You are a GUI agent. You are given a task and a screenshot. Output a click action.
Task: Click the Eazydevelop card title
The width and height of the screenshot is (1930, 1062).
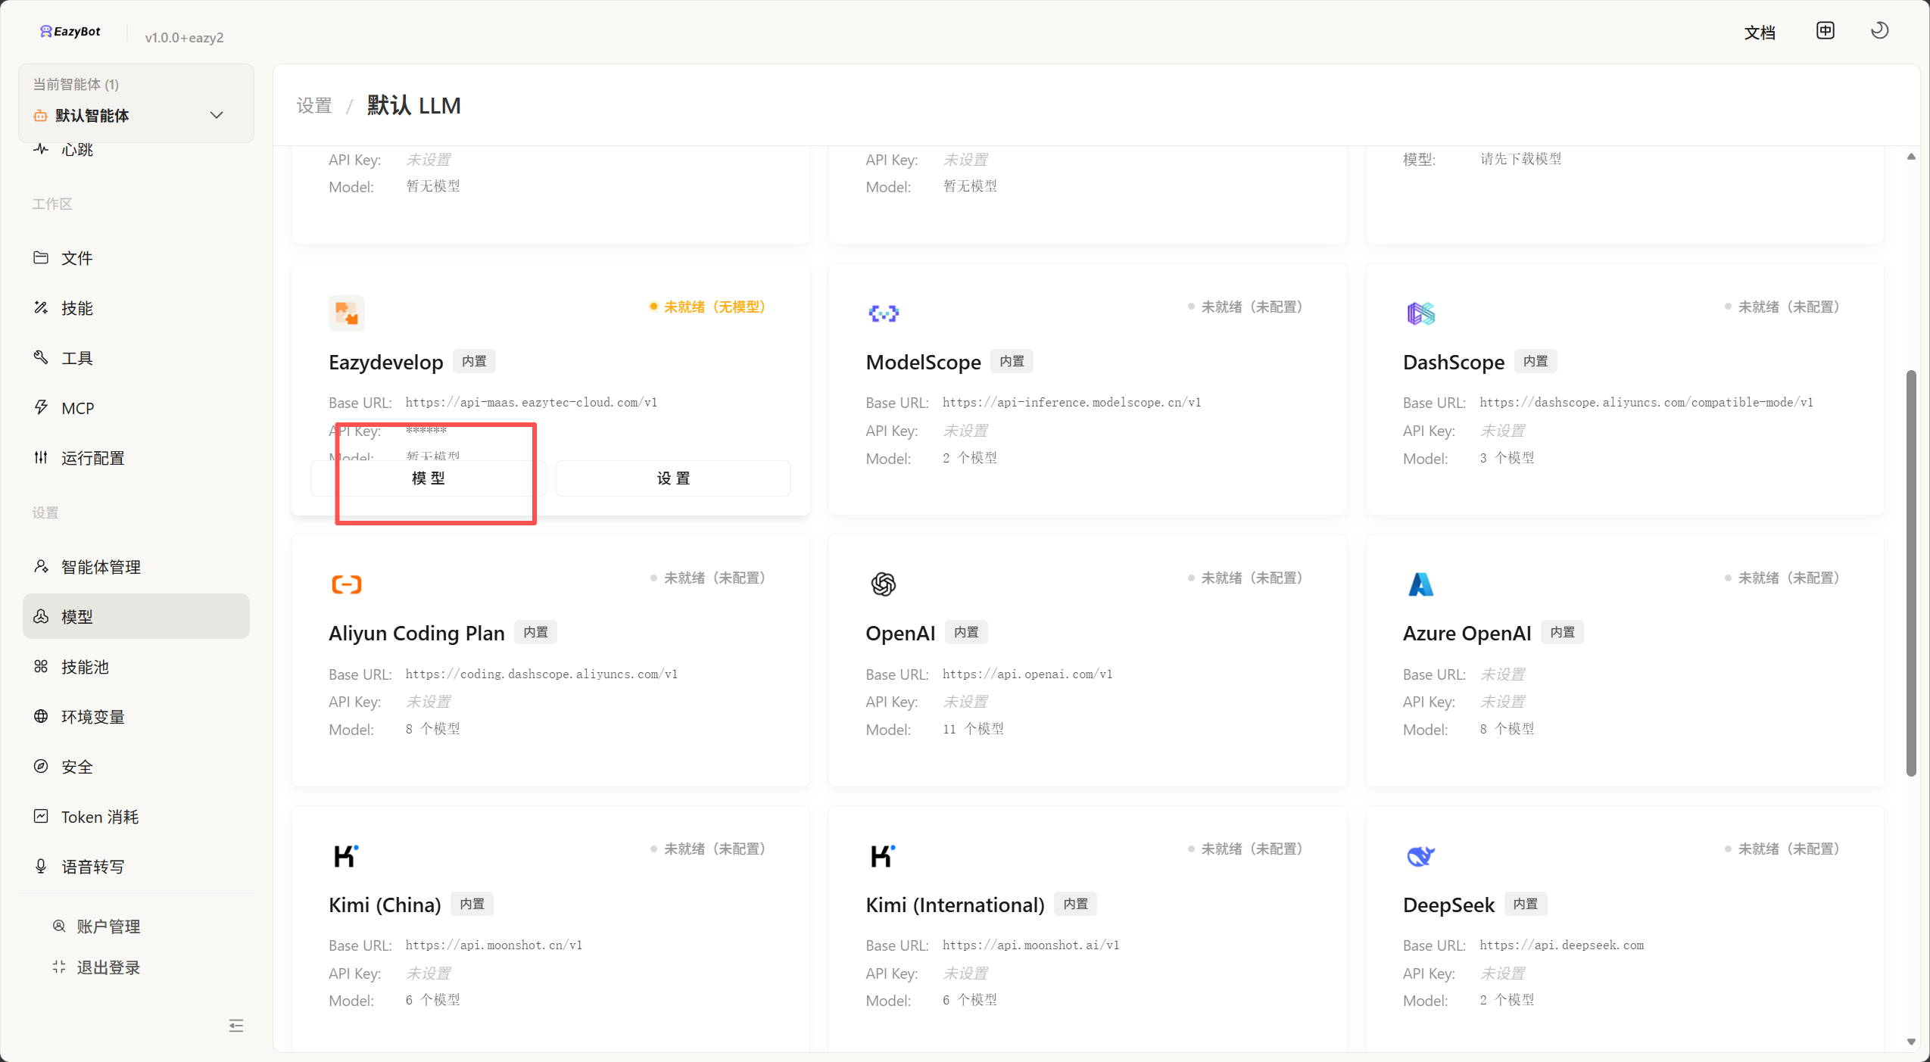386,362
